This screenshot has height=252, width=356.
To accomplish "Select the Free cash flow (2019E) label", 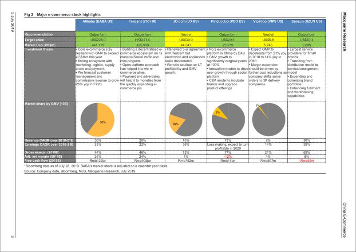I will coord(43,160).
